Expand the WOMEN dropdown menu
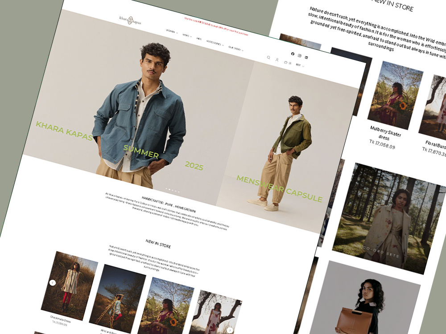The width and height of the screenshot is (446, 334). point(170,31)
